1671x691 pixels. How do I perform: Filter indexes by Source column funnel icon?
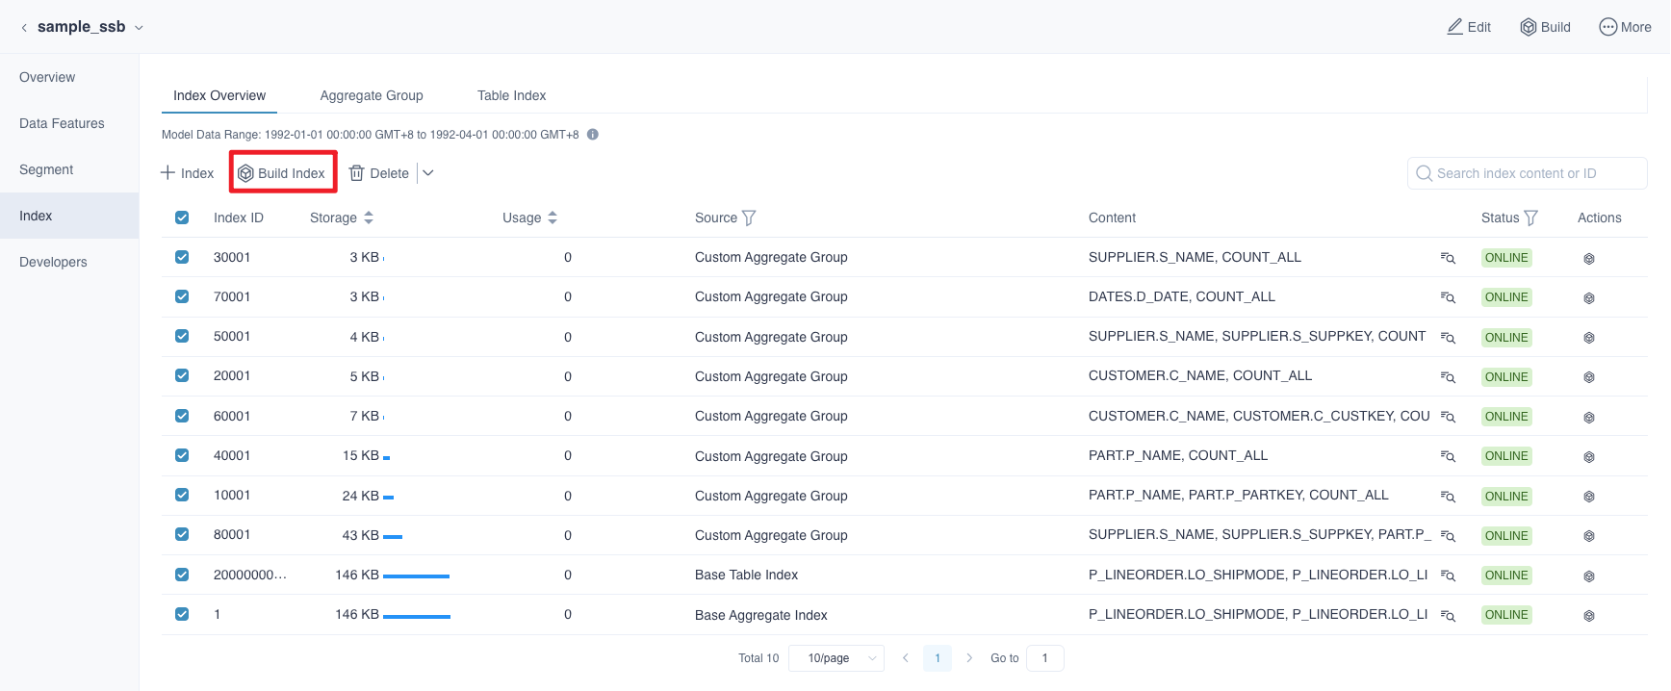pyautogui.click(x=749, y=218)
